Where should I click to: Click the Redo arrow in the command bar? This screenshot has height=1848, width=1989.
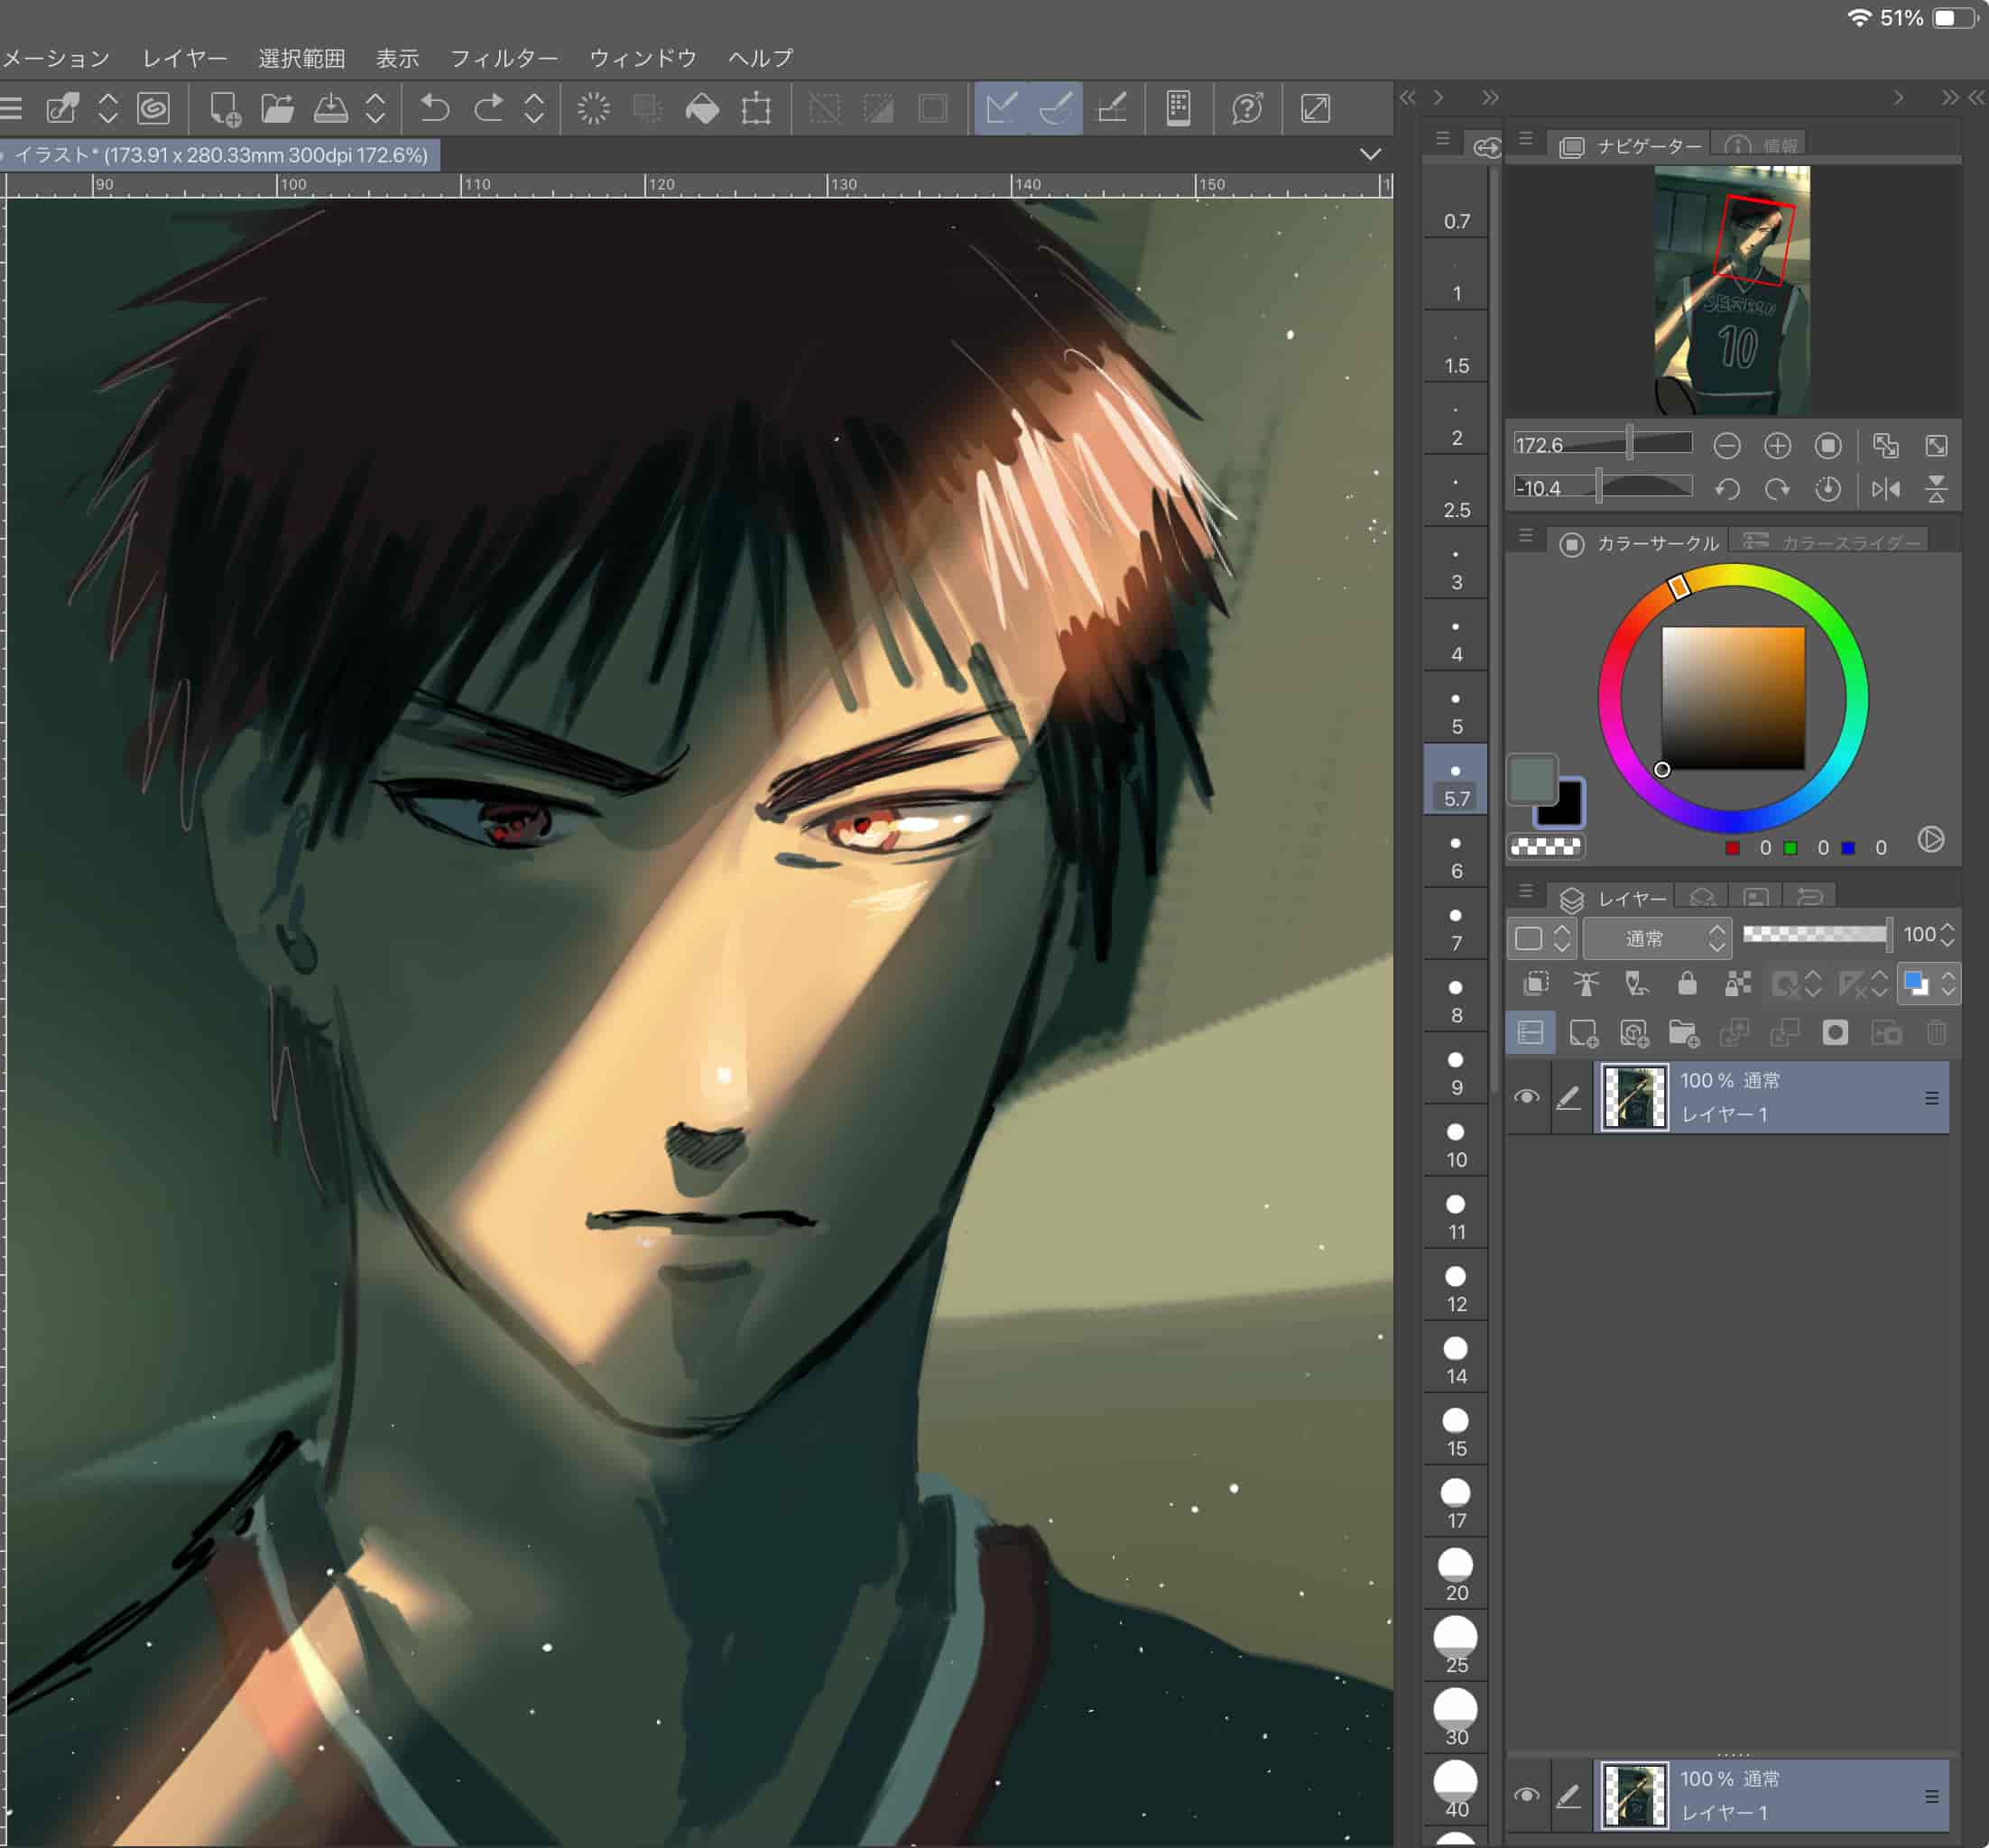(x=488, y=108)
